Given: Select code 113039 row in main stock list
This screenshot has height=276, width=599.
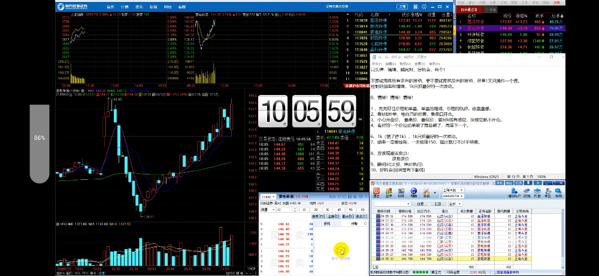Looking at the screenshot, I should click(x=398, y=20).
